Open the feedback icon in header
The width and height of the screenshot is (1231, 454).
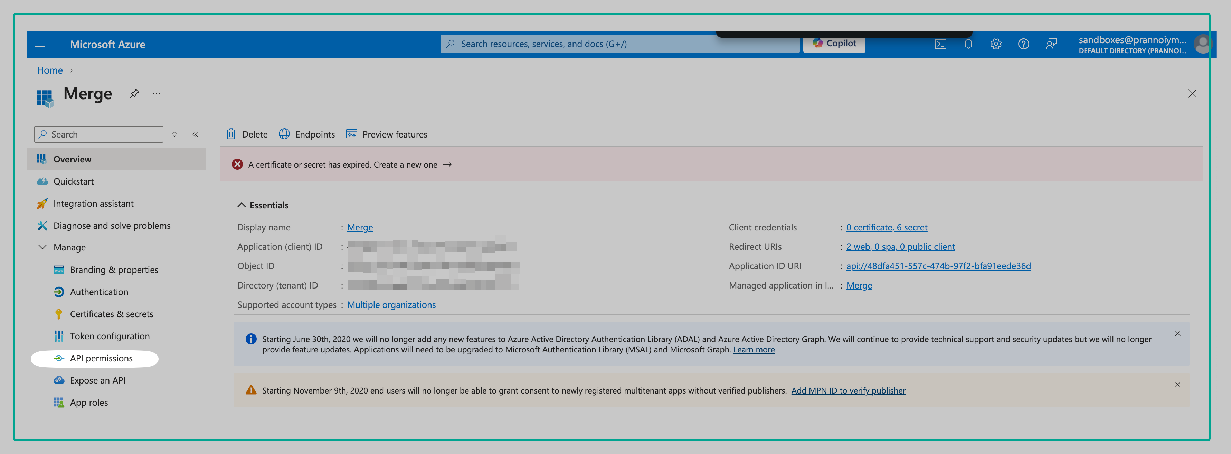pos(1051,44)
